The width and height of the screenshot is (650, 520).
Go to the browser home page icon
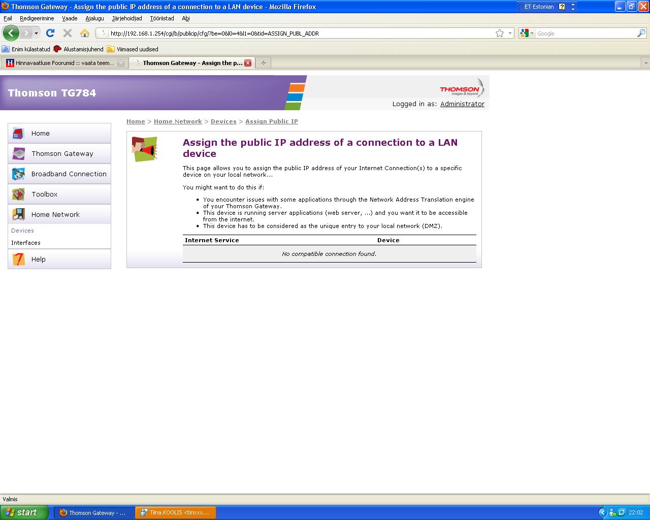[85, 33]
